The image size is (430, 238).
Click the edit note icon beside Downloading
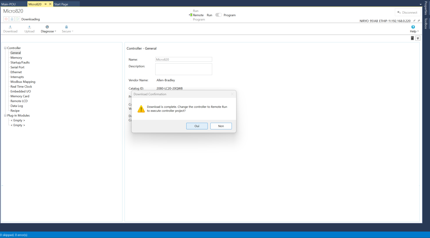[18, 19]
